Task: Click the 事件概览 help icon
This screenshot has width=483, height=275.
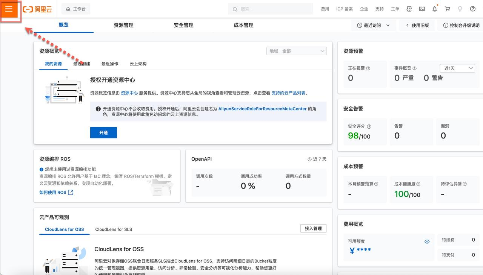Action: click(415, 68)
